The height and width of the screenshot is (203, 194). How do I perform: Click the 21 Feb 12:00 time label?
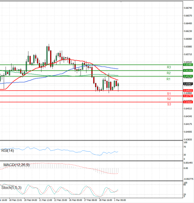click(x=46, y=200)
